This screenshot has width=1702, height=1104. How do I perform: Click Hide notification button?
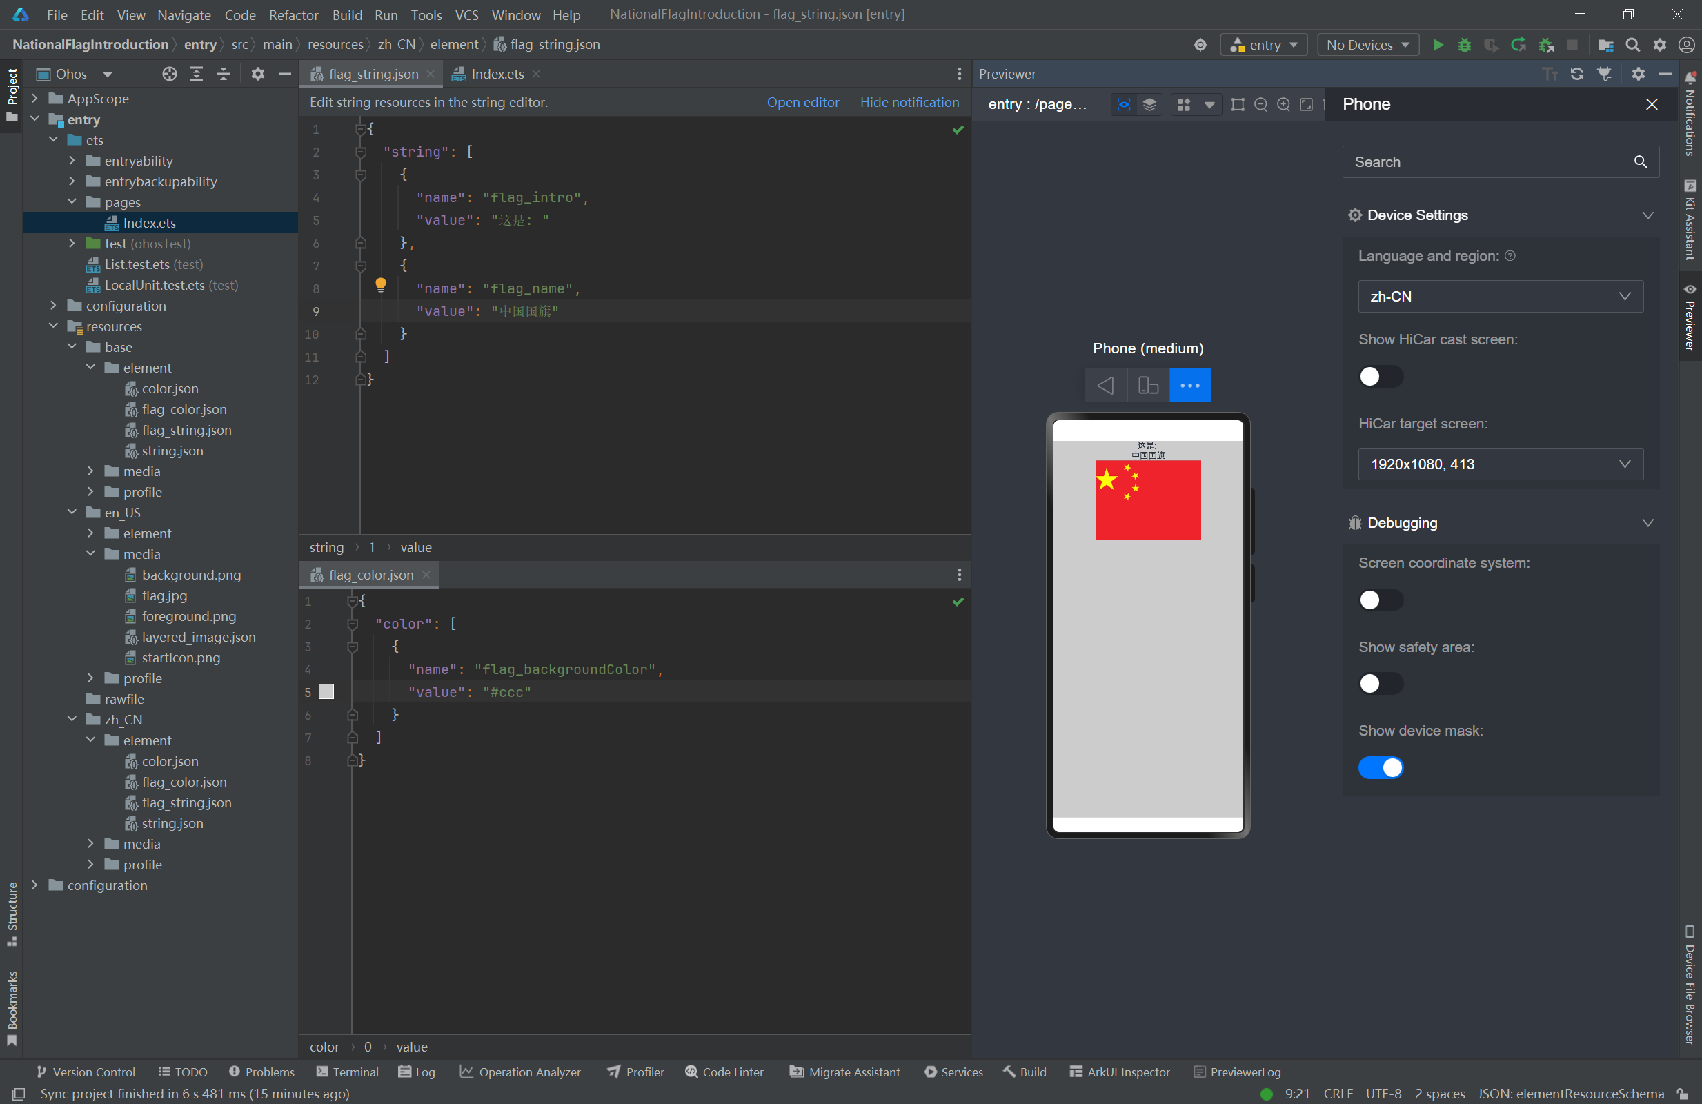coord(908,101)
